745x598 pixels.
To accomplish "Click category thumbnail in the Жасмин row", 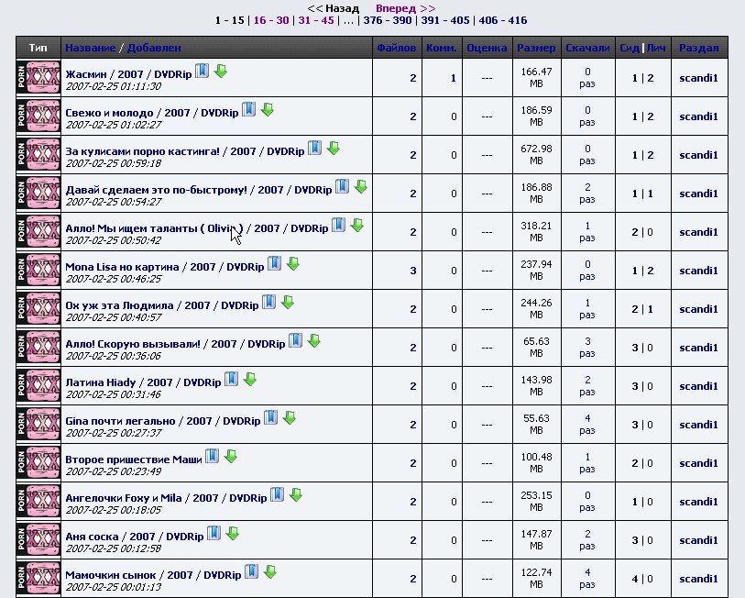I will click(38, 78).
